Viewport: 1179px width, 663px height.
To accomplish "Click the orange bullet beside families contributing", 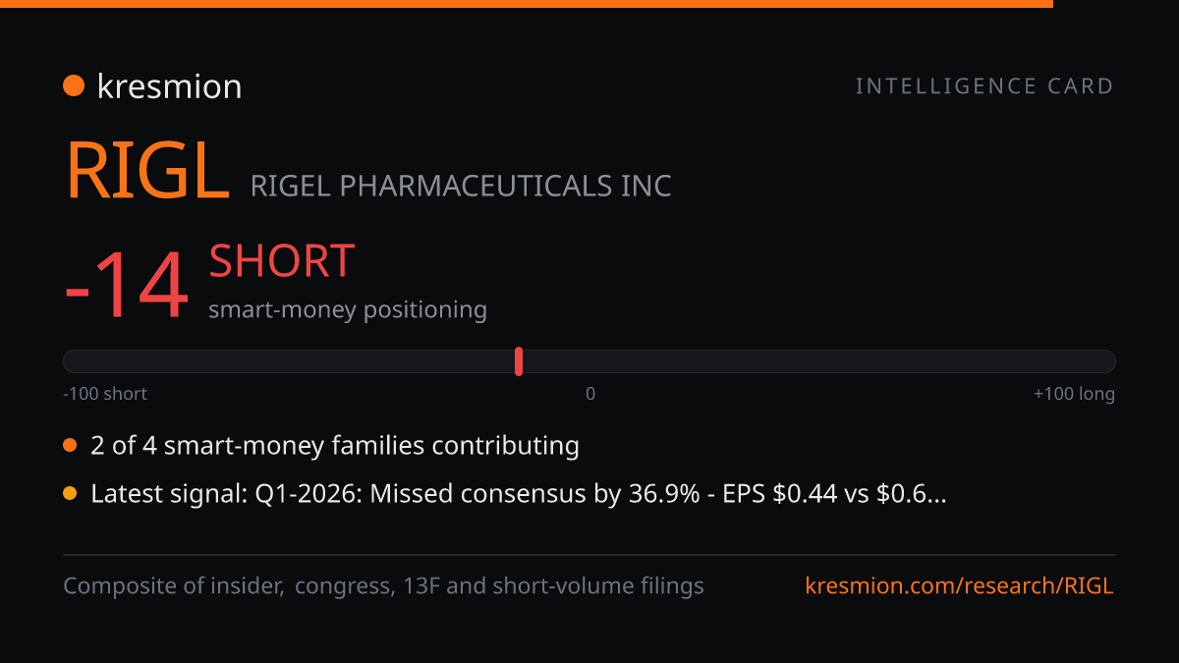I will pyautogui.click(x=70, y=446).
